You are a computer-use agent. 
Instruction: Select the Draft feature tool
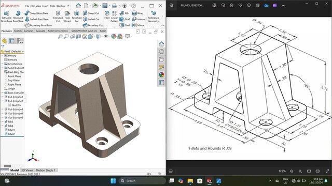[125, 19]
